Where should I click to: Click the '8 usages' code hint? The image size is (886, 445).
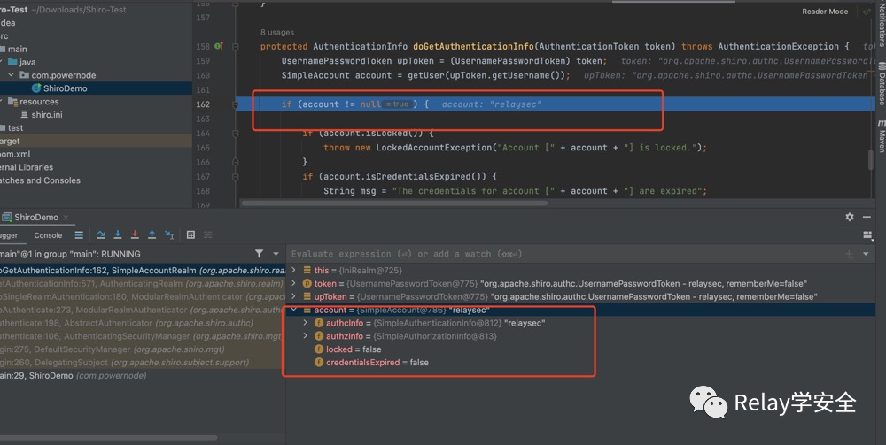276,32
